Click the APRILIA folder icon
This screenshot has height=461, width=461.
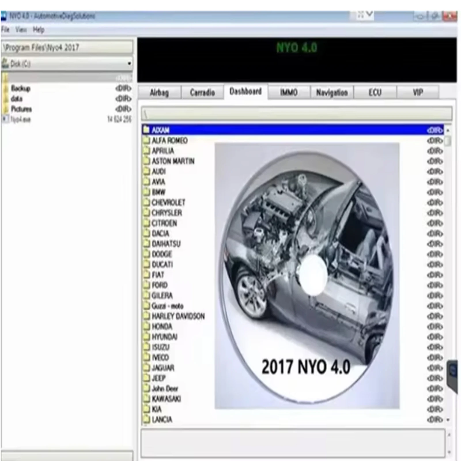(147, 151)
